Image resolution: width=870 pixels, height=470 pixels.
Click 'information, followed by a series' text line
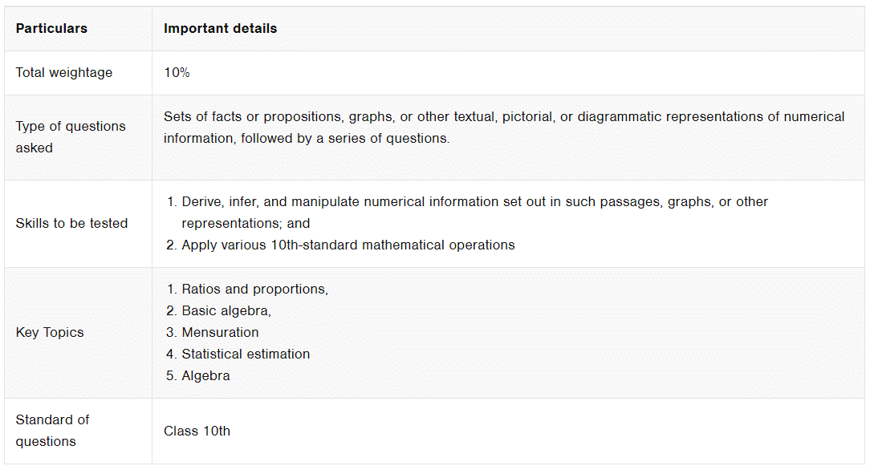pyautogui.click(x=307, y=139)
